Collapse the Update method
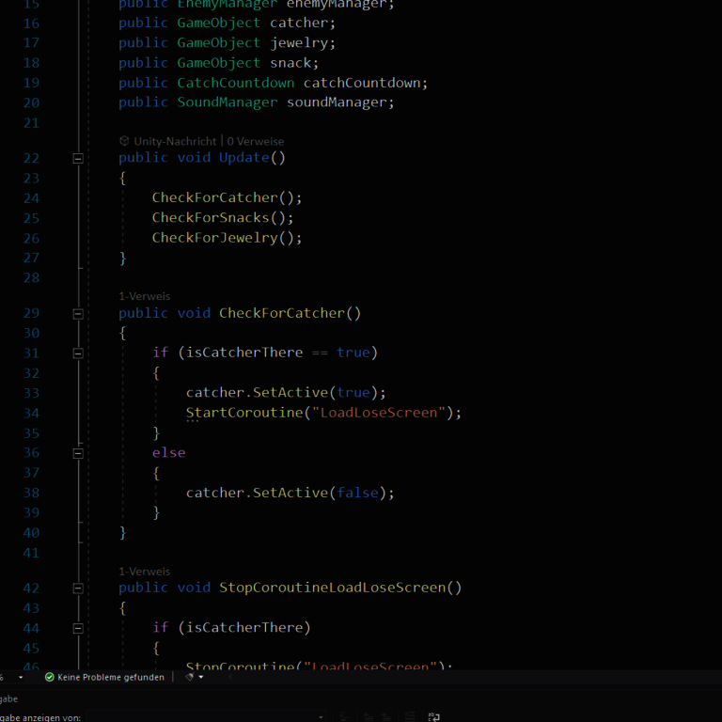722x722 pixels. [x=78, y=159]
